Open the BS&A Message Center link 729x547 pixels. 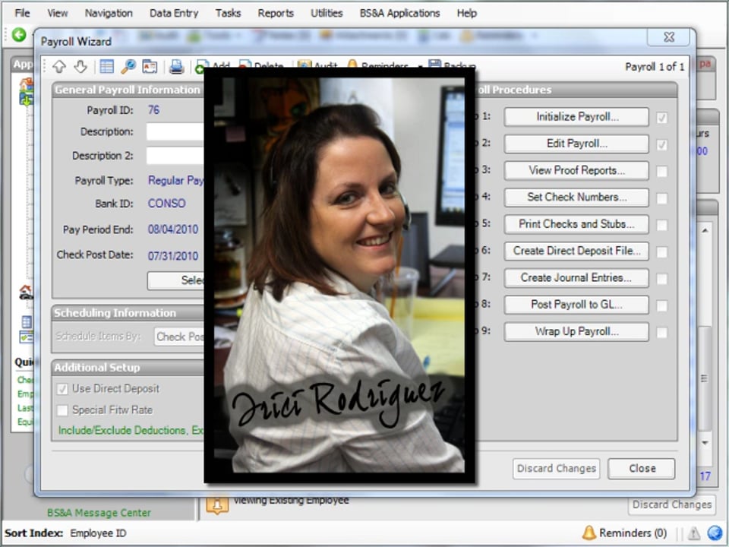(99, 513)
